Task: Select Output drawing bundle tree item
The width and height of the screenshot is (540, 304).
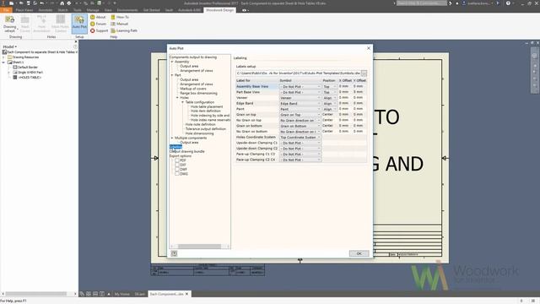Action: (187, 151)
